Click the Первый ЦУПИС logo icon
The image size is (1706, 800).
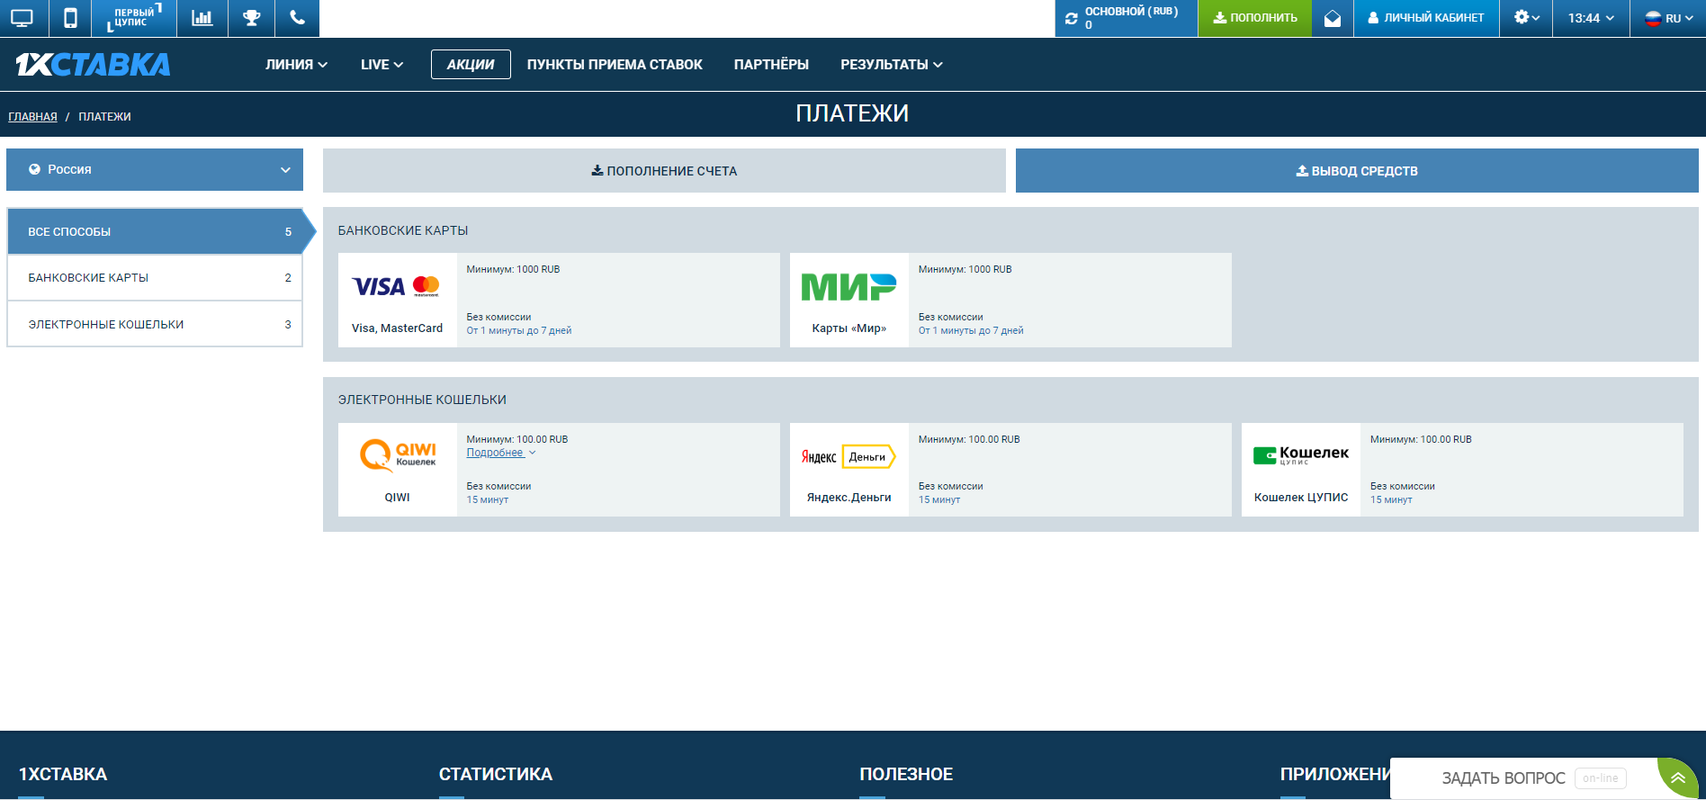[134, 18]
